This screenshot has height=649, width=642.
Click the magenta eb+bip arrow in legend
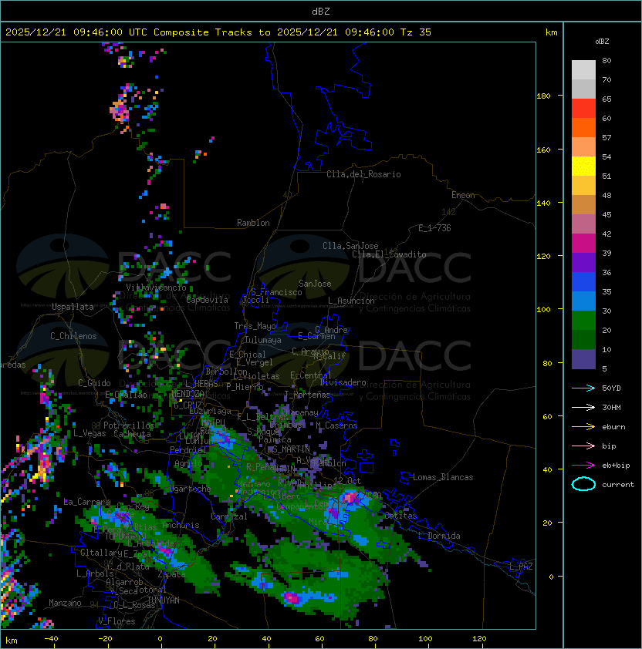(x=583, y=466)
